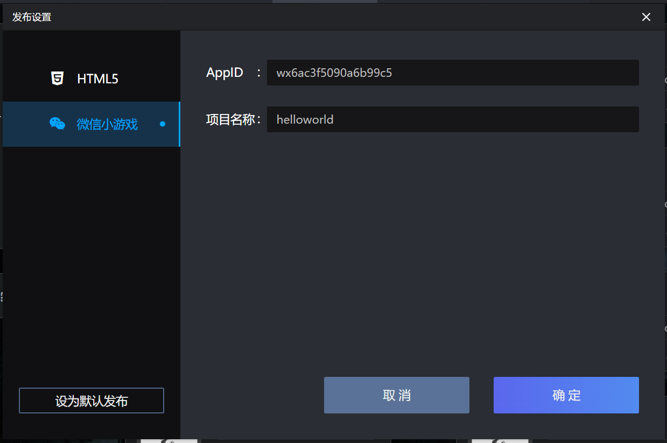Confirm settings with the 确定 button
667x443 pixels.
[x=566, y=395]
